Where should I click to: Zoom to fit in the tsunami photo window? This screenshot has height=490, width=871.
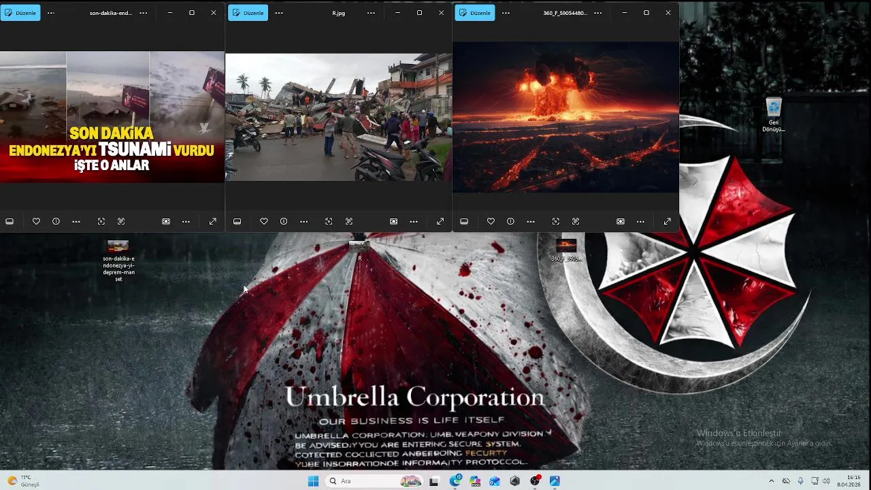coord(101,221)
